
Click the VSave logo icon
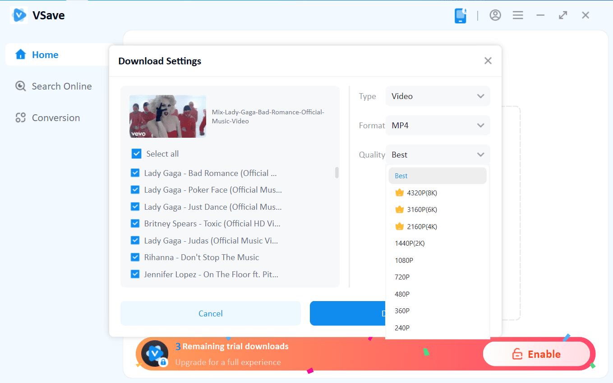point(19,15)
